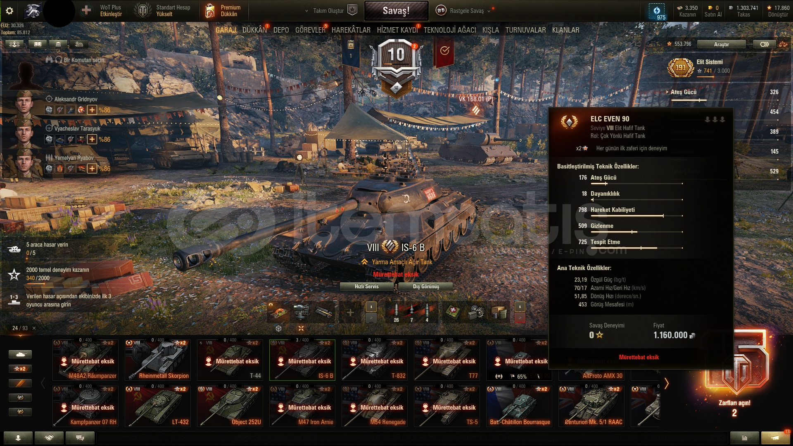
Task: Click the Hızlı Servis button
Action: coord(366,286)
